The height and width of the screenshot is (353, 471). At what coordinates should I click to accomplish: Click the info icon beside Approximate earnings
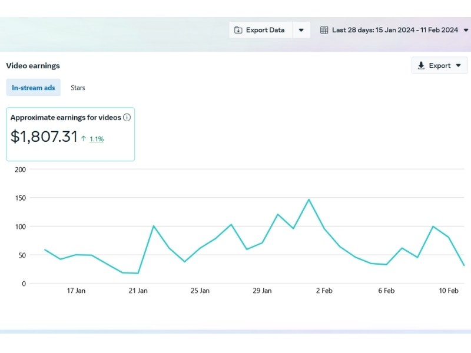(127, 117)
